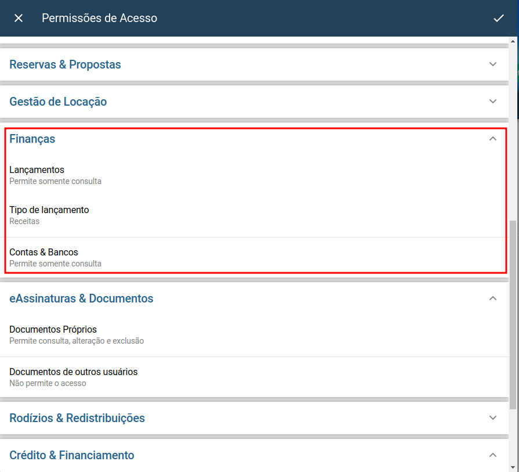The width and height of the screenshot is (519, 472).
Task: Click 'Permite consulta, alteração e exclusão' text
Action: point(77,341)
